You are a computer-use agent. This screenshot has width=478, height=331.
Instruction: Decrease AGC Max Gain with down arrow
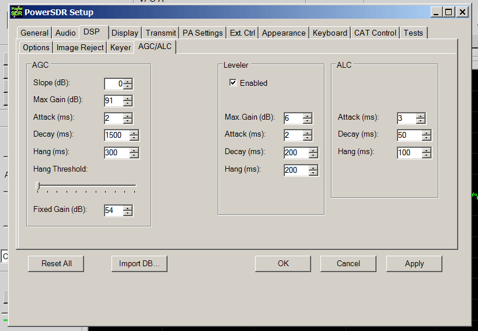[x=128, y=103]
